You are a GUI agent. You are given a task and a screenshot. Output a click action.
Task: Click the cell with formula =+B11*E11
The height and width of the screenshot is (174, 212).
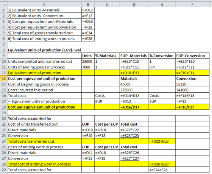(x=192, y=67)
